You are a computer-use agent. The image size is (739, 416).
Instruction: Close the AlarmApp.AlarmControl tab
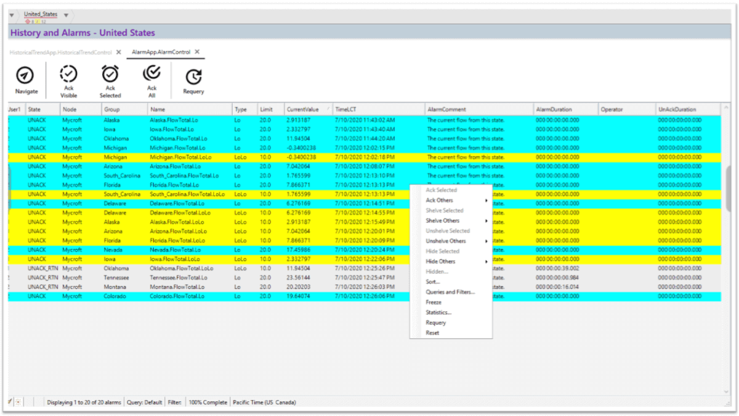tap(197, 52)
